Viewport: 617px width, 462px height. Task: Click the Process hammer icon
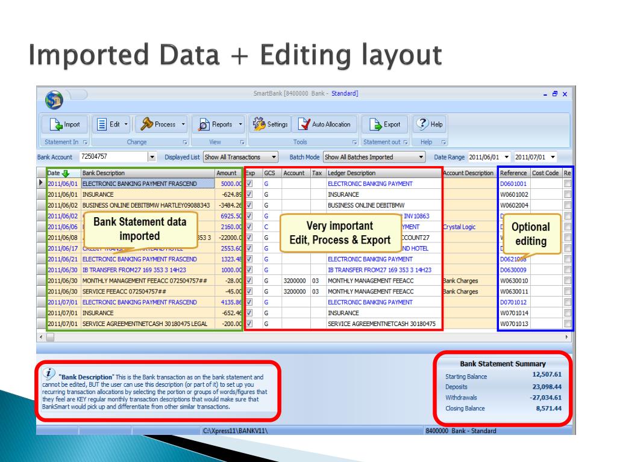[146, 124]
